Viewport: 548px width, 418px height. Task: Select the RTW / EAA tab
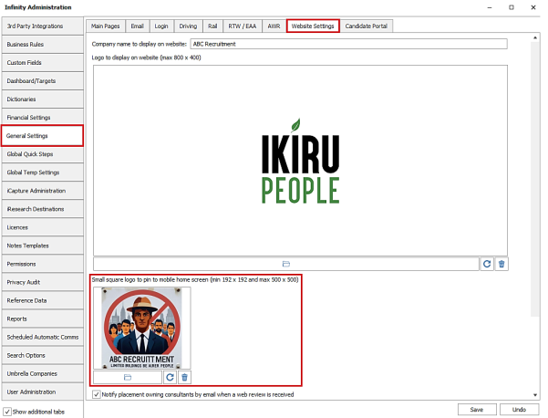pos(243,26)
